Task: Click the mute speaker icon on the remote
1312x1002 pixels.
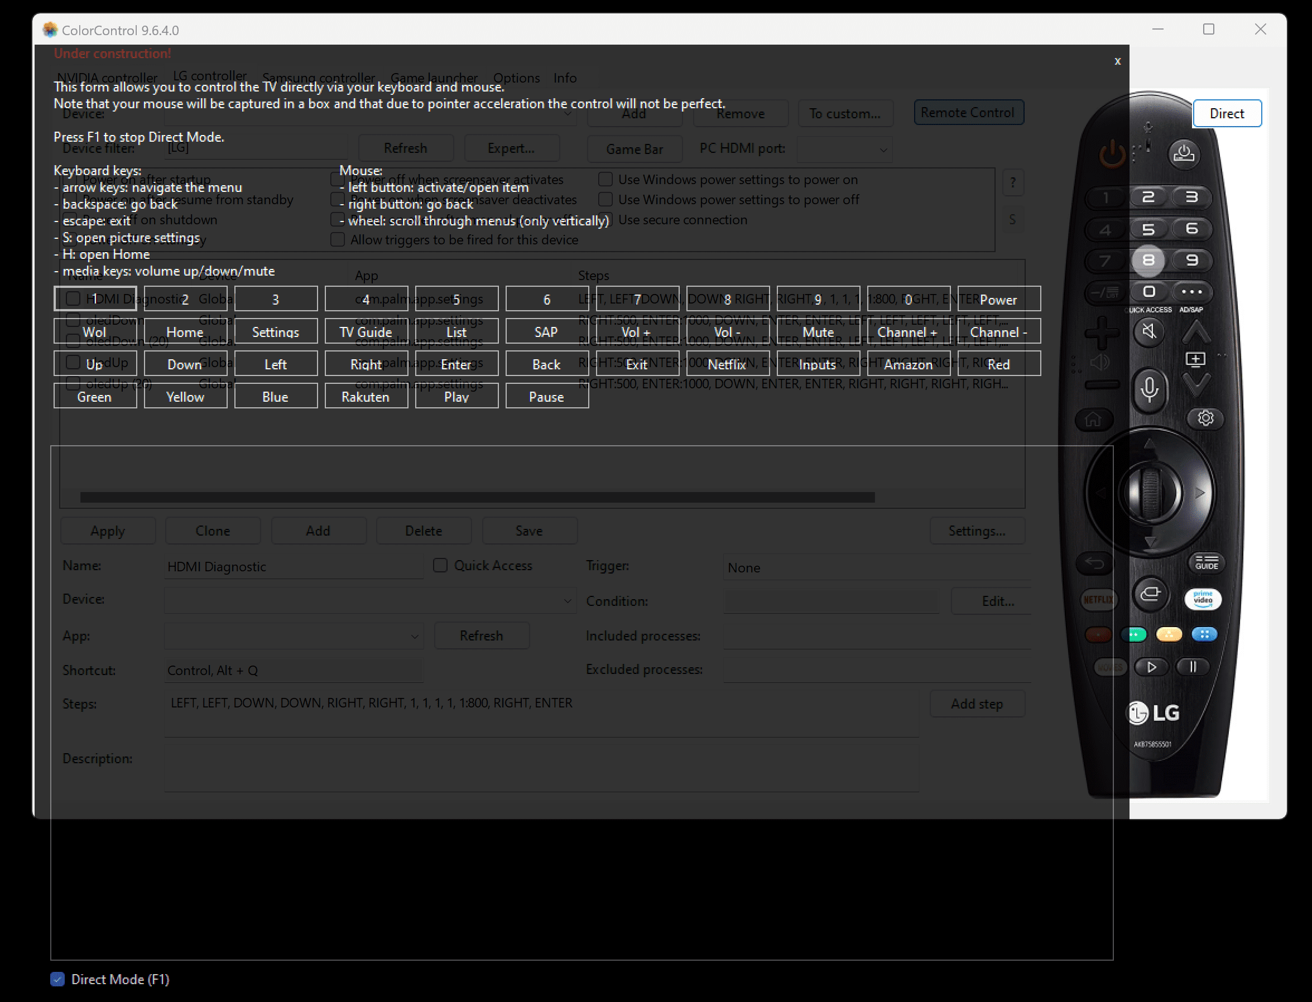Action: [1149, 331]
